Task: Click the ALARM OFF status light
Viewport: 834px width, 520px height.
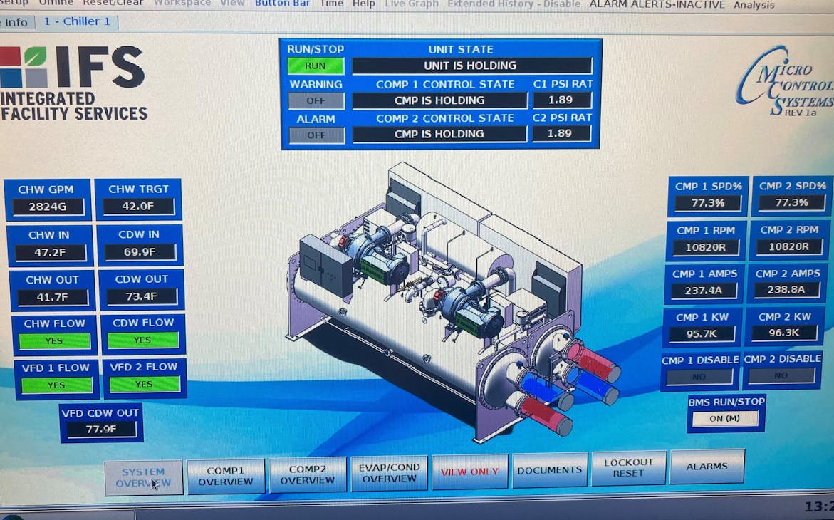Action: click(315, 134)
